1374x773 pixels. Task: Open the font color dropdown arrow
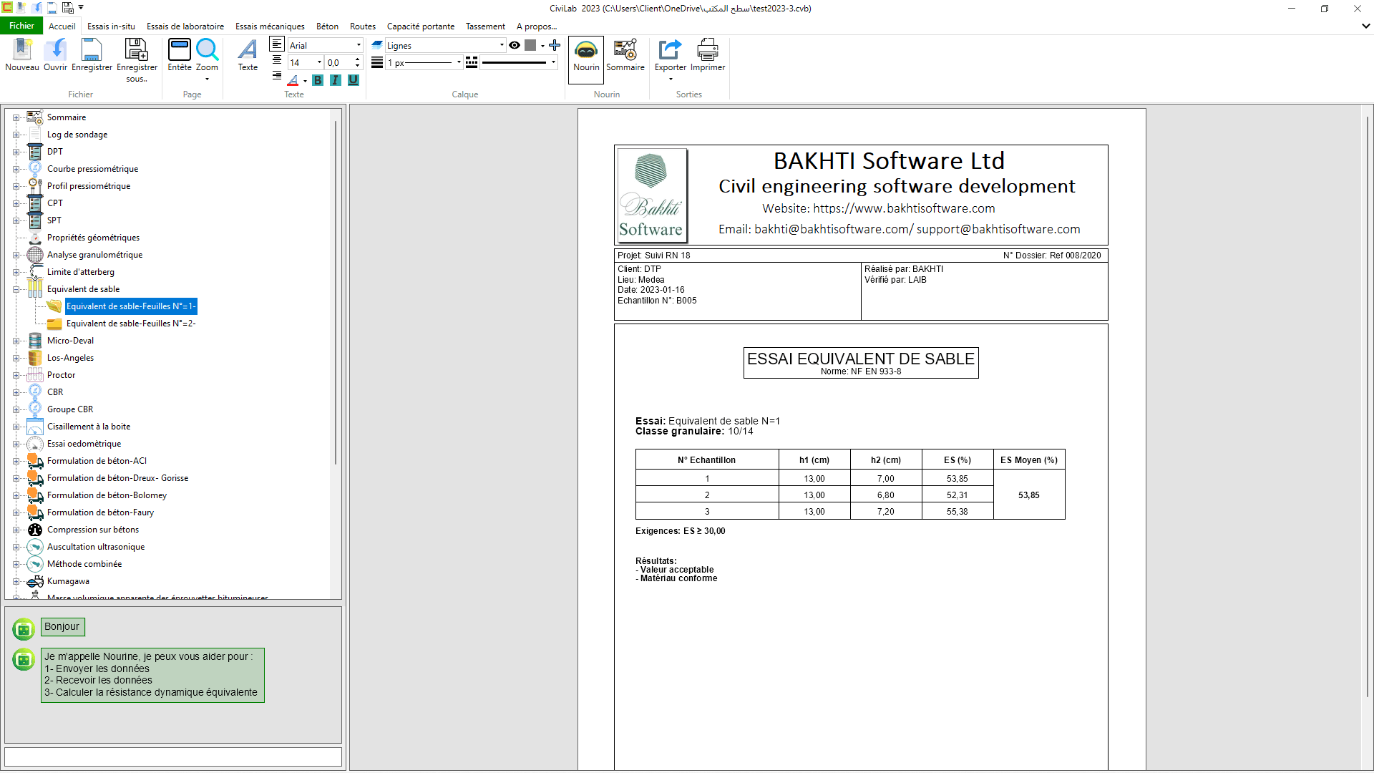point(305,81)
